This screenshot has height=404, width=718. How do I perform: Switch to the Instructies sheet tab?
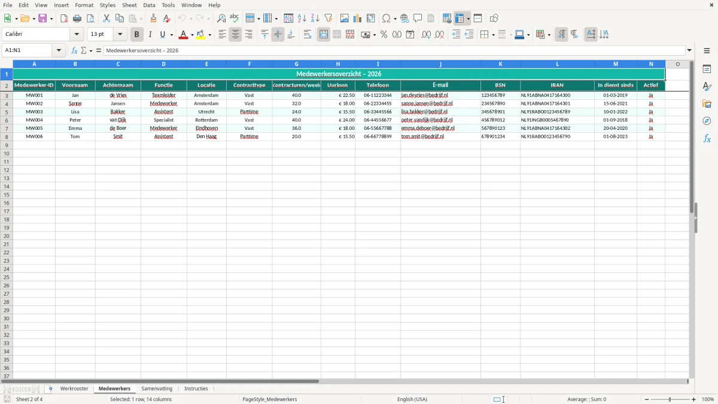coord(196,389)
